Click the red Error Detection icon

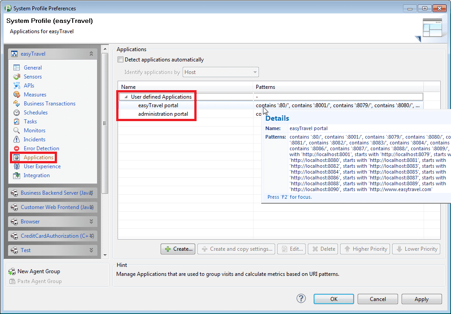(17, 148)
